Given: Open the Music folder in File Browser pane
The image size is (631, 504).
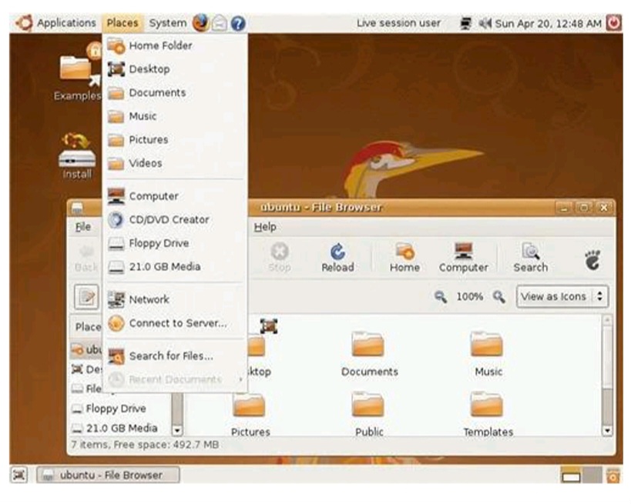Looking at the screenshot, I should [x=488, y=354].
